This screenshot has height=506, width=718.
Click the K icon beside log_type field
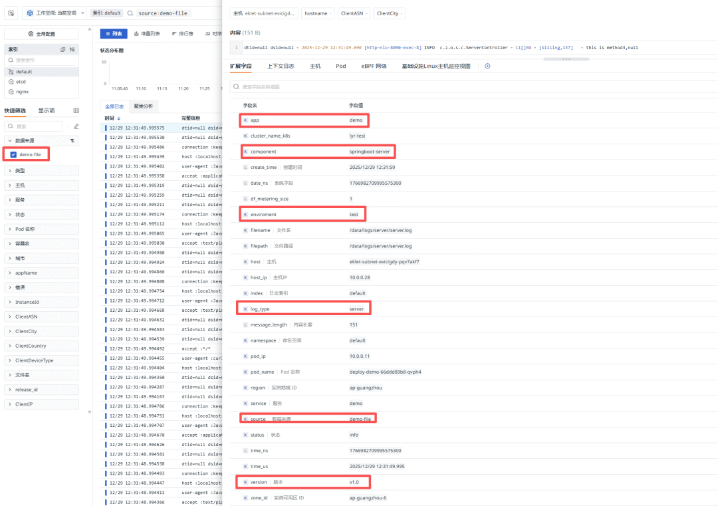pyautogui.click(x=245, y=309)
